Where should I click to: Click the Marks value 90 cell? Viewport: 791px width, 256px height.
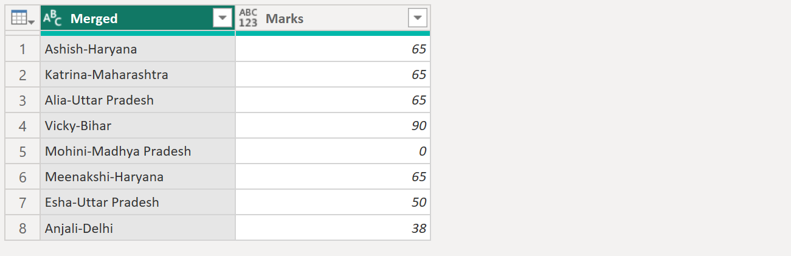point(333,126)
